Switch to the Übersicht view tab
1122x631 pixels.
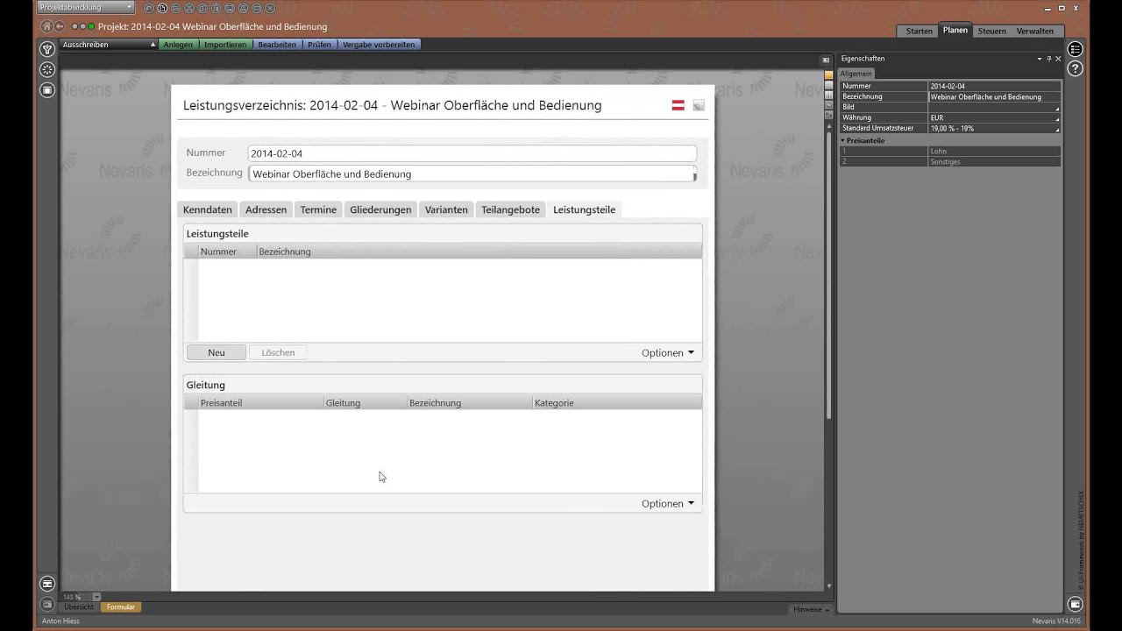pyautogui.click(x=79, y=606)
